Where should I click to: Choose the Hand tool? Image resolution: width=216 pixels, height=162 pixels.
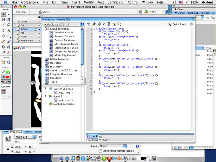[x=3, y=62]
